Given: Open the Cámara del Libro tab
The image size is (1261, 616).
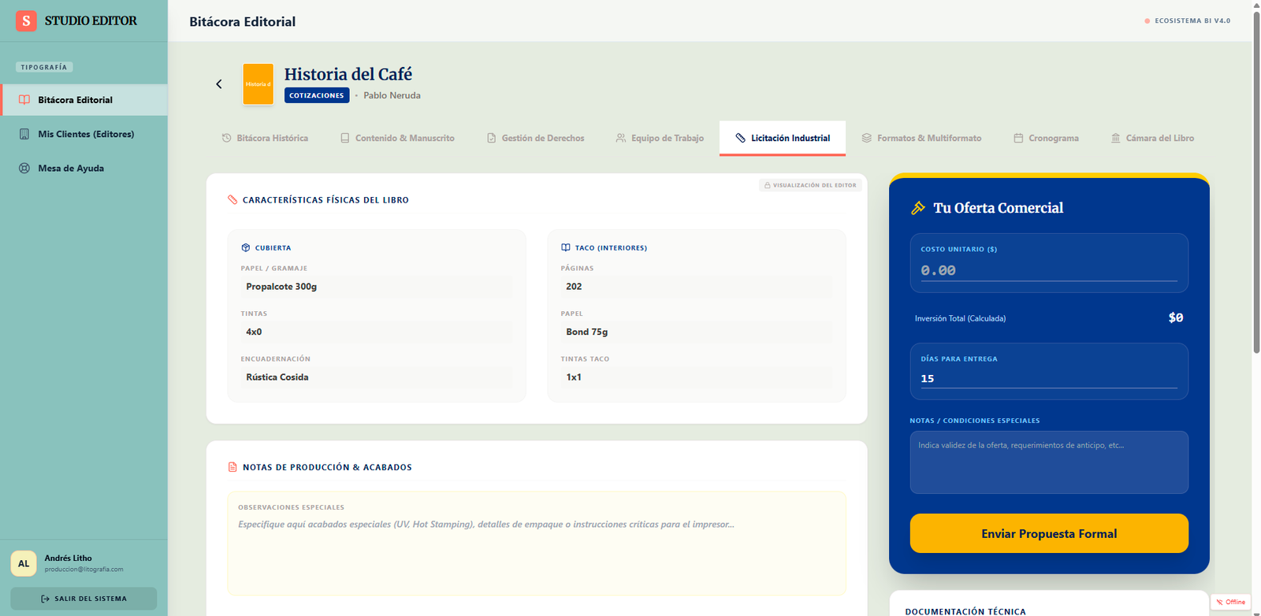Looking at the screenshot, I should pyautogui.click(x=1152, y=138).
